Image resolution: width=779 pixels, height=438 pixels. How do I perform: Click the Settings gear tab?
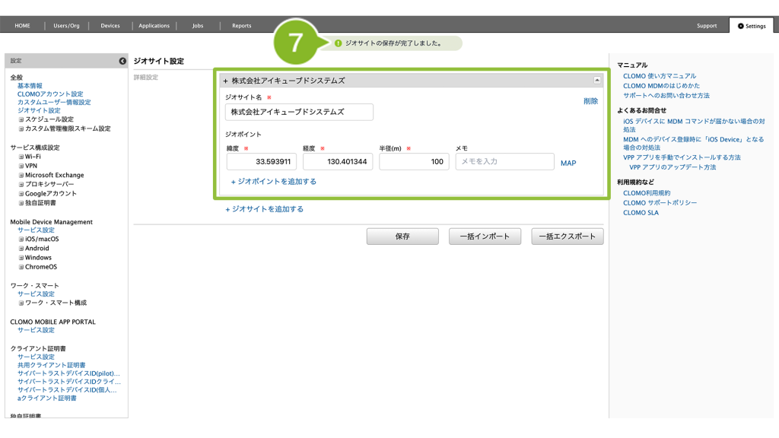click(752, 26)
